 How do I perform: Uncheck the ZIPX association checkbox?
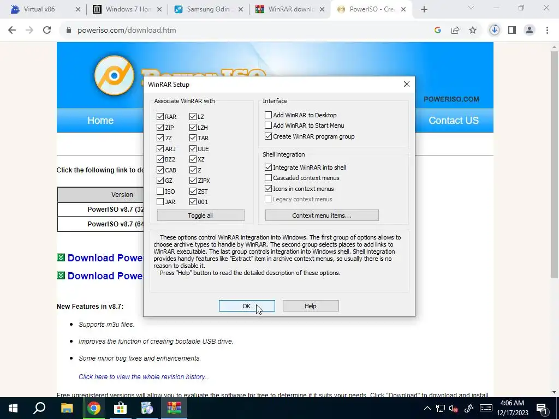click(193, 181)
